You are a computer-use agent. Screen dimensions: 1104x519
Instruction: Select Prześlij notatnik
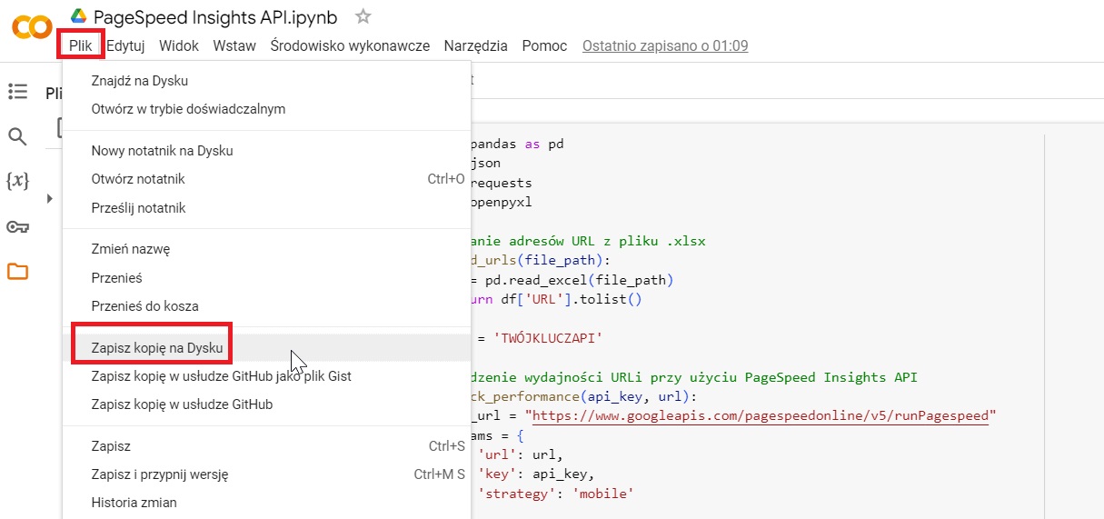[x=266, y=208]
